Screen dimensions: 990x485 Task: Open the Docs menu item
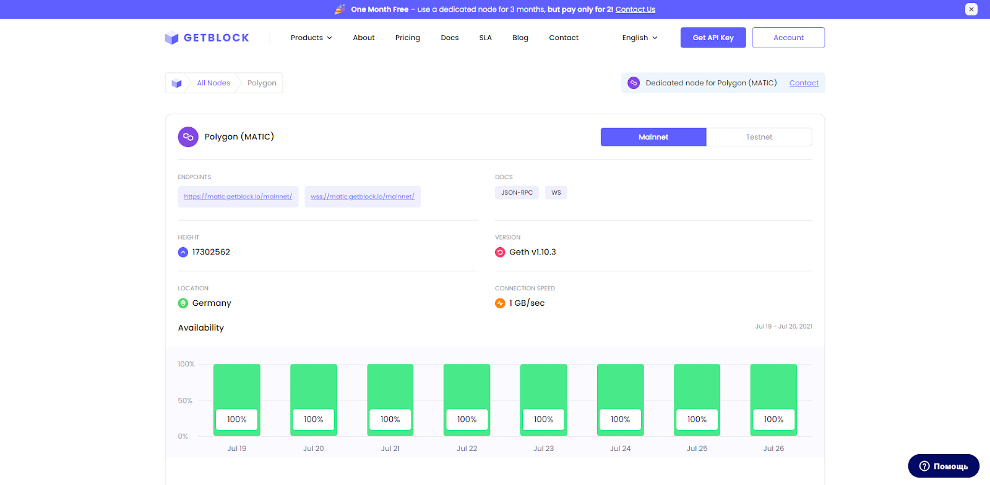click(x=450, y=38)
